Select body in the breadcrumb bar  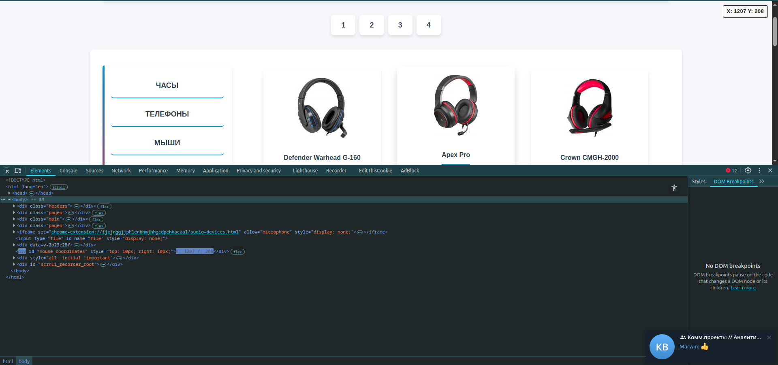click(x=24, y=361)
